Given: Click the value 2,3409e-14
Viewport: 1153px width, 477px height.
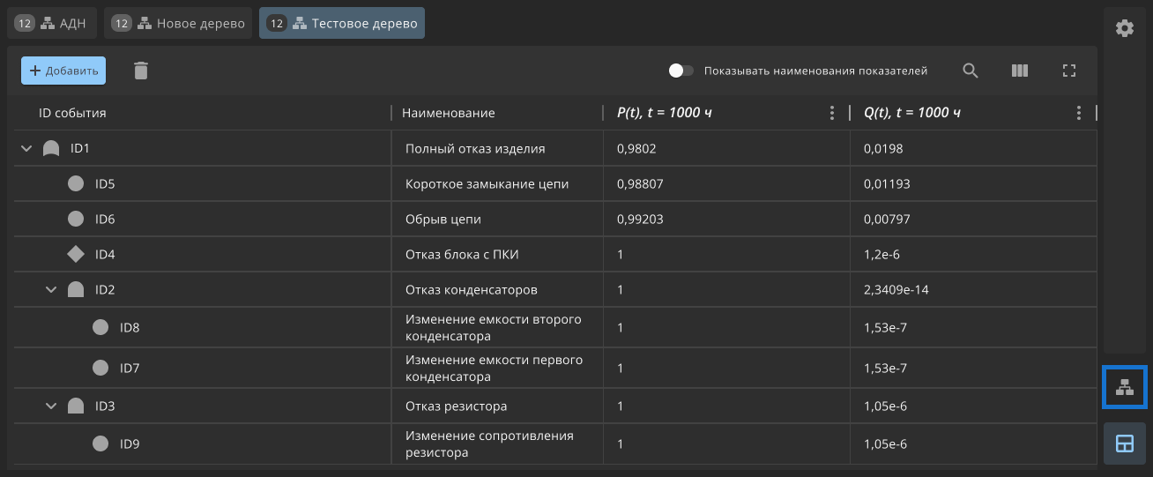Looking at the screenshot, I should click(896, 289).
